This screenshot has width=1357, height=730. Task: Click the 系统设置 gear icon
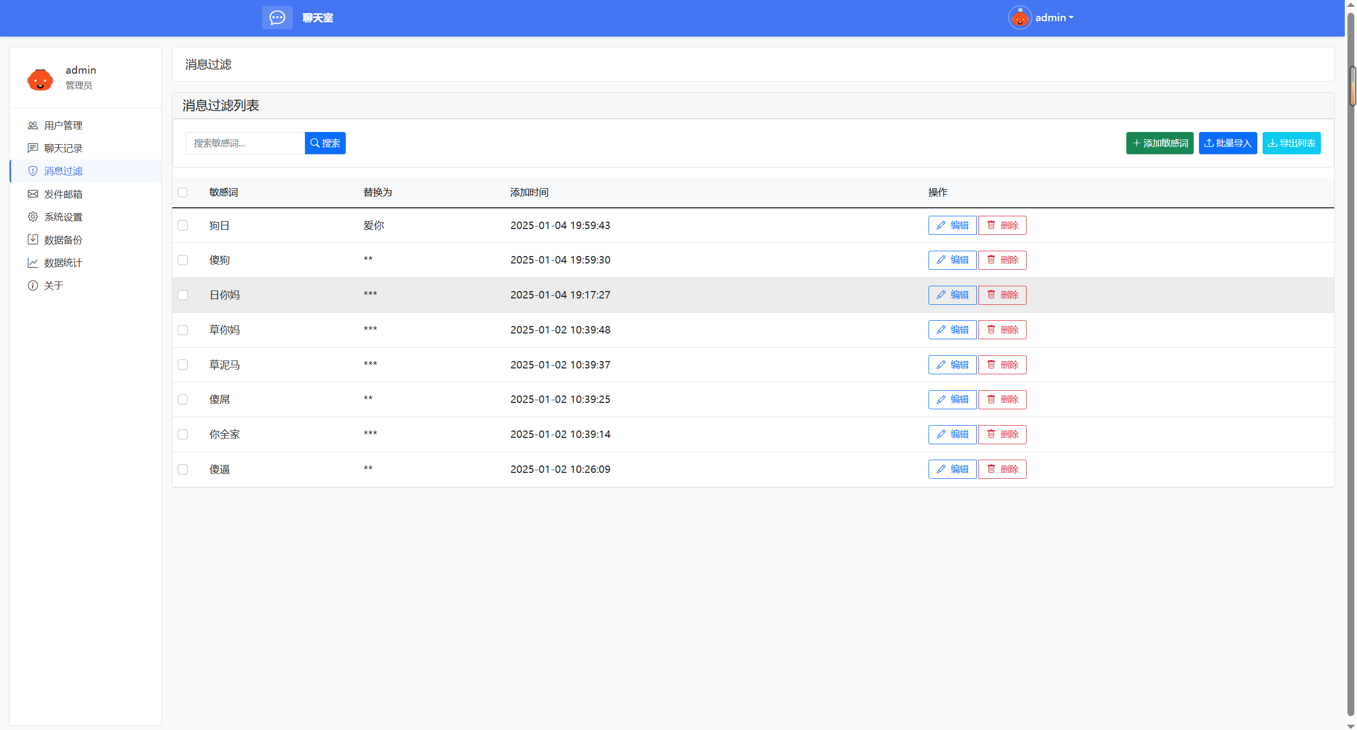pos(33,217)
